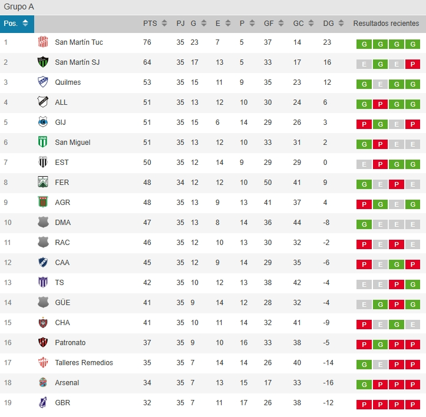The image size is (426, 417).
Task: Click San Martín Tuc's first green G result
Action: pos(364,44)
